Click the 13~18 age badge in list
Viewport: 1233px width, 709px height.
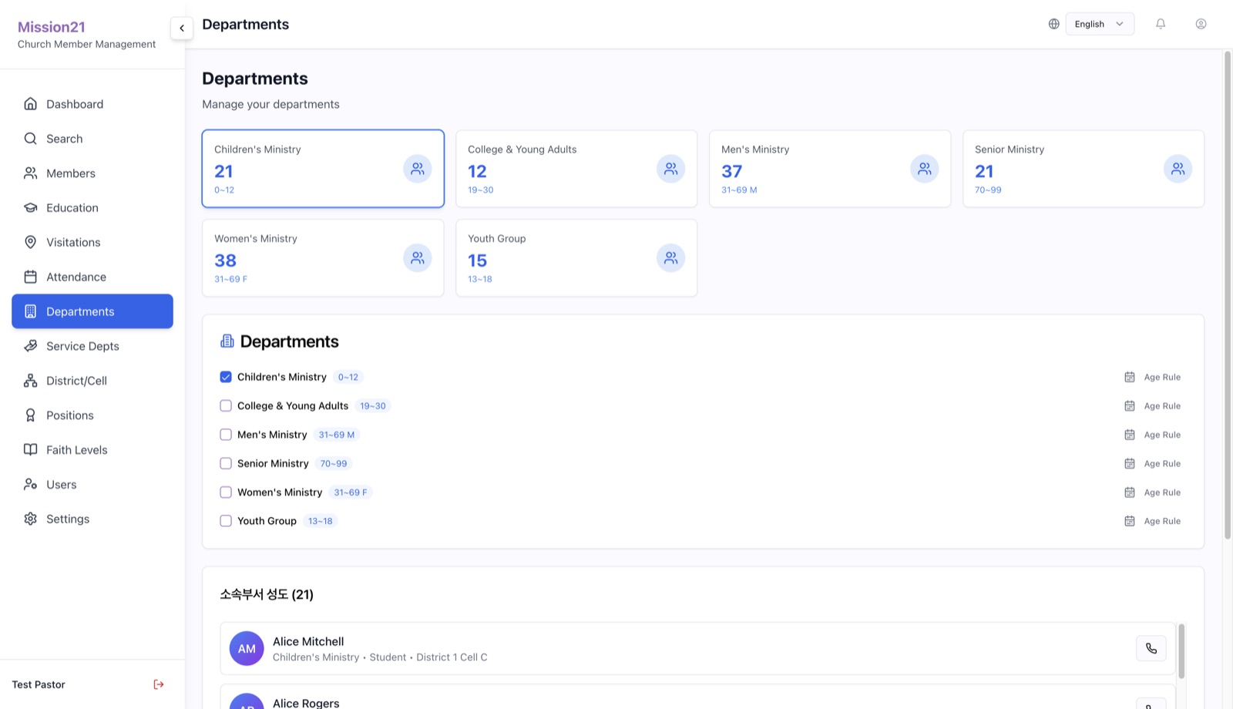point(321,521)
